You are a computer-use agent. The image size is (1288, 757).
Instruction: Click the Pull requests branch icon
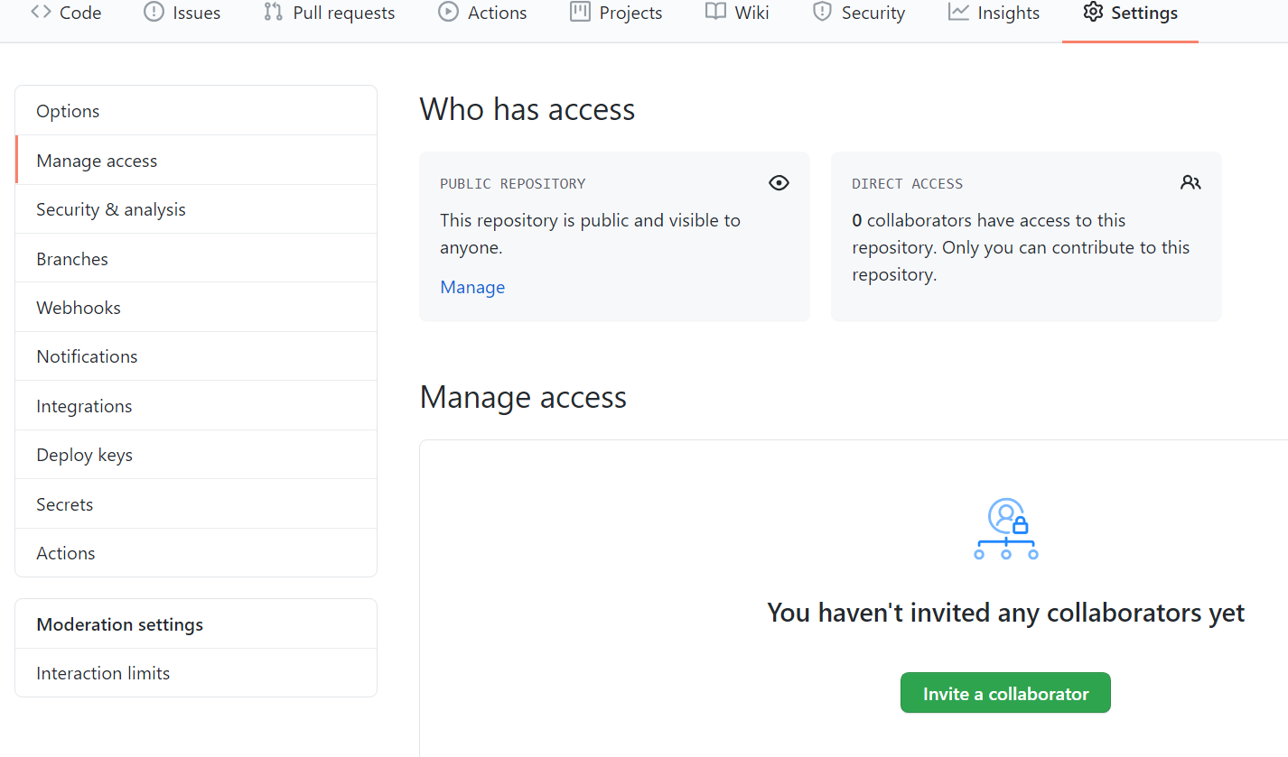coord(273,12)
